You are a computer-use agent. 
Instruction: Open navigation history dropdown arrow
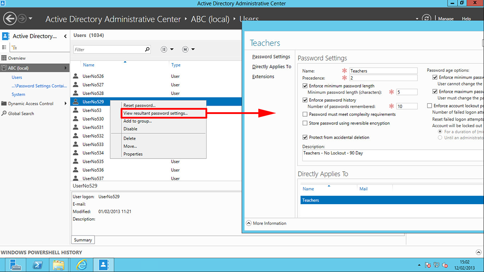pos(30,18)
